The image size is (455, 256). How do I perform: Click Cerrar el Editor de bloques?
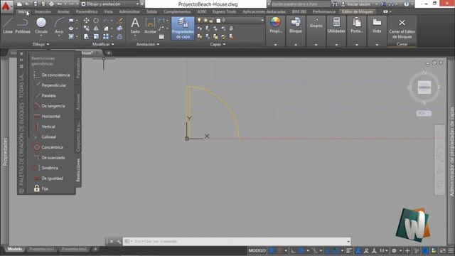(x=402, y=28)
